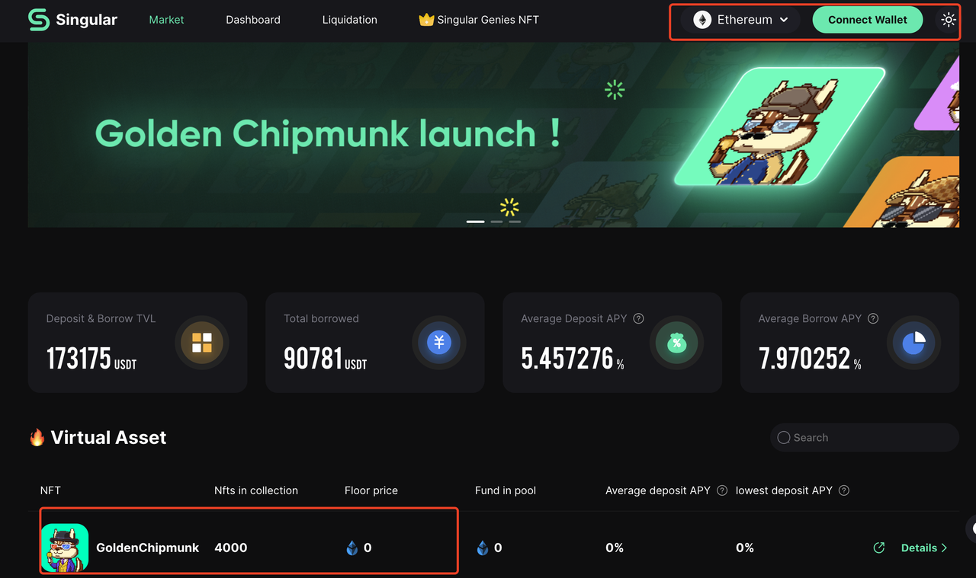Click the Total borrowed currency icon
This screenshot has height=578, width=976.
(x=439, y=343)
